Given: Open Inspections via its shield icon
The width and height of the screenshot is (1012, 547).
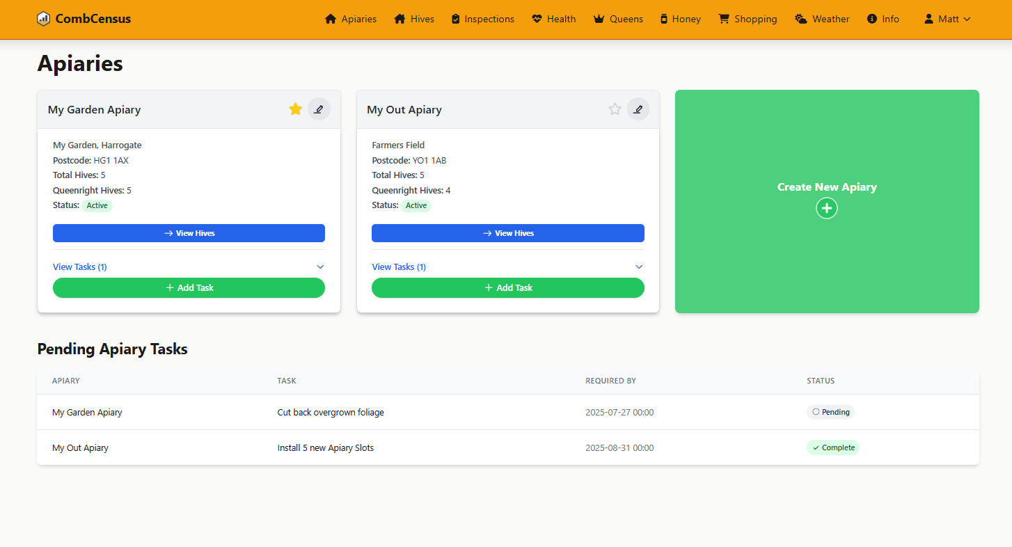Looking at the screenshot, I should [x=456, y=19].
